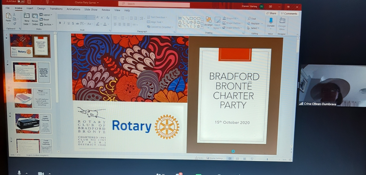The width and height of the screenshot is (366, 175).
Task: Toggle Align Right paragraph alignment
Action: click(x=124, y=24)
